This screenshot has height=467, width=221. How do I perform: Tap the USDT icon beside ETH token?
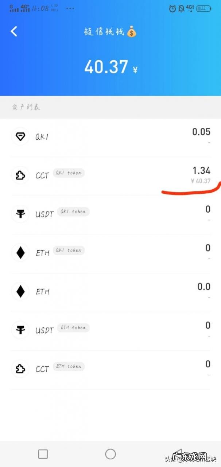tap(20, 330)
